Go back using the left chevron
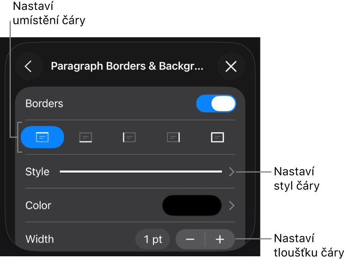This screenshot has height=260, width=351. 29,66
